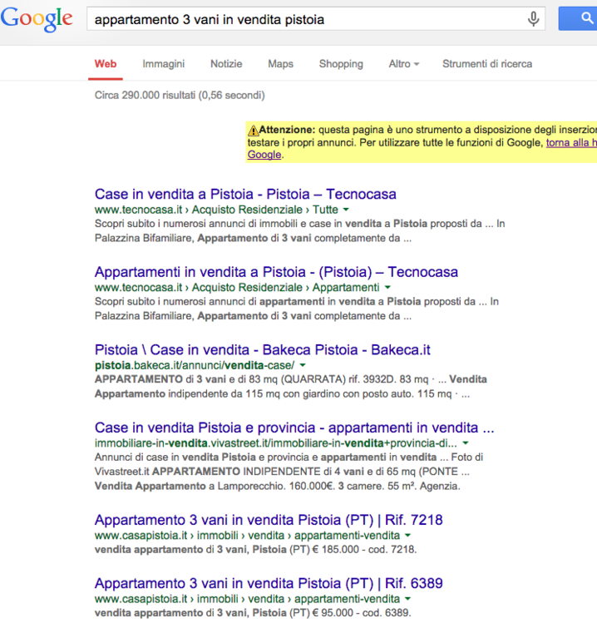The width and height of the screenshot is (597, 638).
Task: Follow the 'torna alla' Google link
Action: click(x=571, y=143)
